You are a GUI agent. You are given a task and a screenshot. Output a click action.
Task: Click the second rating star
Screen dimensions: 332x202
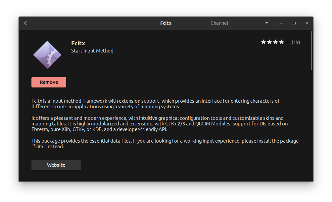pos(269,42)
